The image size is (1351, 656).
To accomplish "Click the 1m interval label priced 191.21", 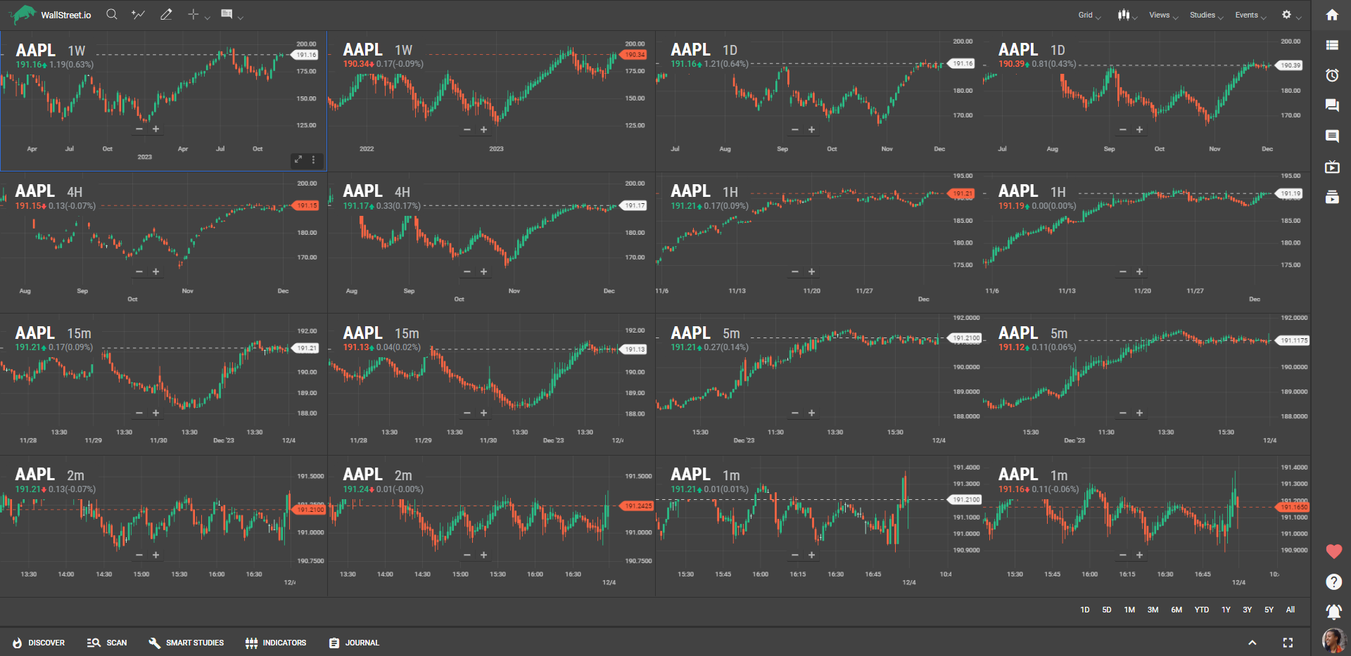I will pyautogui.click(x=731, y=475).
